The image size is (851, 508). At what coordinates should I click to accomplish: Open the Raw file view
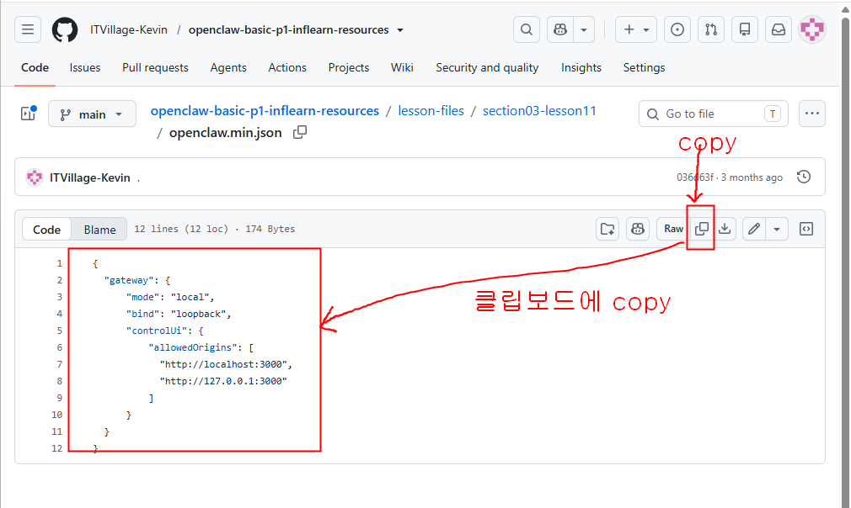coord(673,229)
